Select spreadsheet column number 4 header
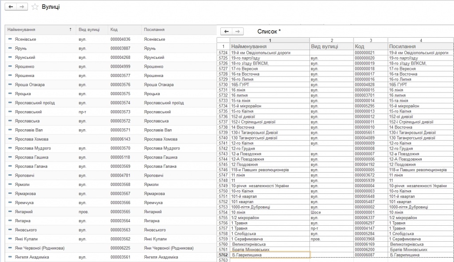This screenshot has height=262, width=454. tap(420, 41)
